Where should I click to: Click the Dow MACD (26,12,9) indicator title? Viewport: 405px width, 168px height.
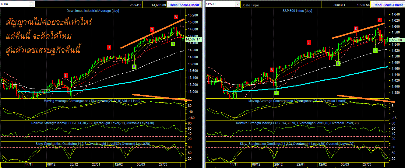coord(93,101)
